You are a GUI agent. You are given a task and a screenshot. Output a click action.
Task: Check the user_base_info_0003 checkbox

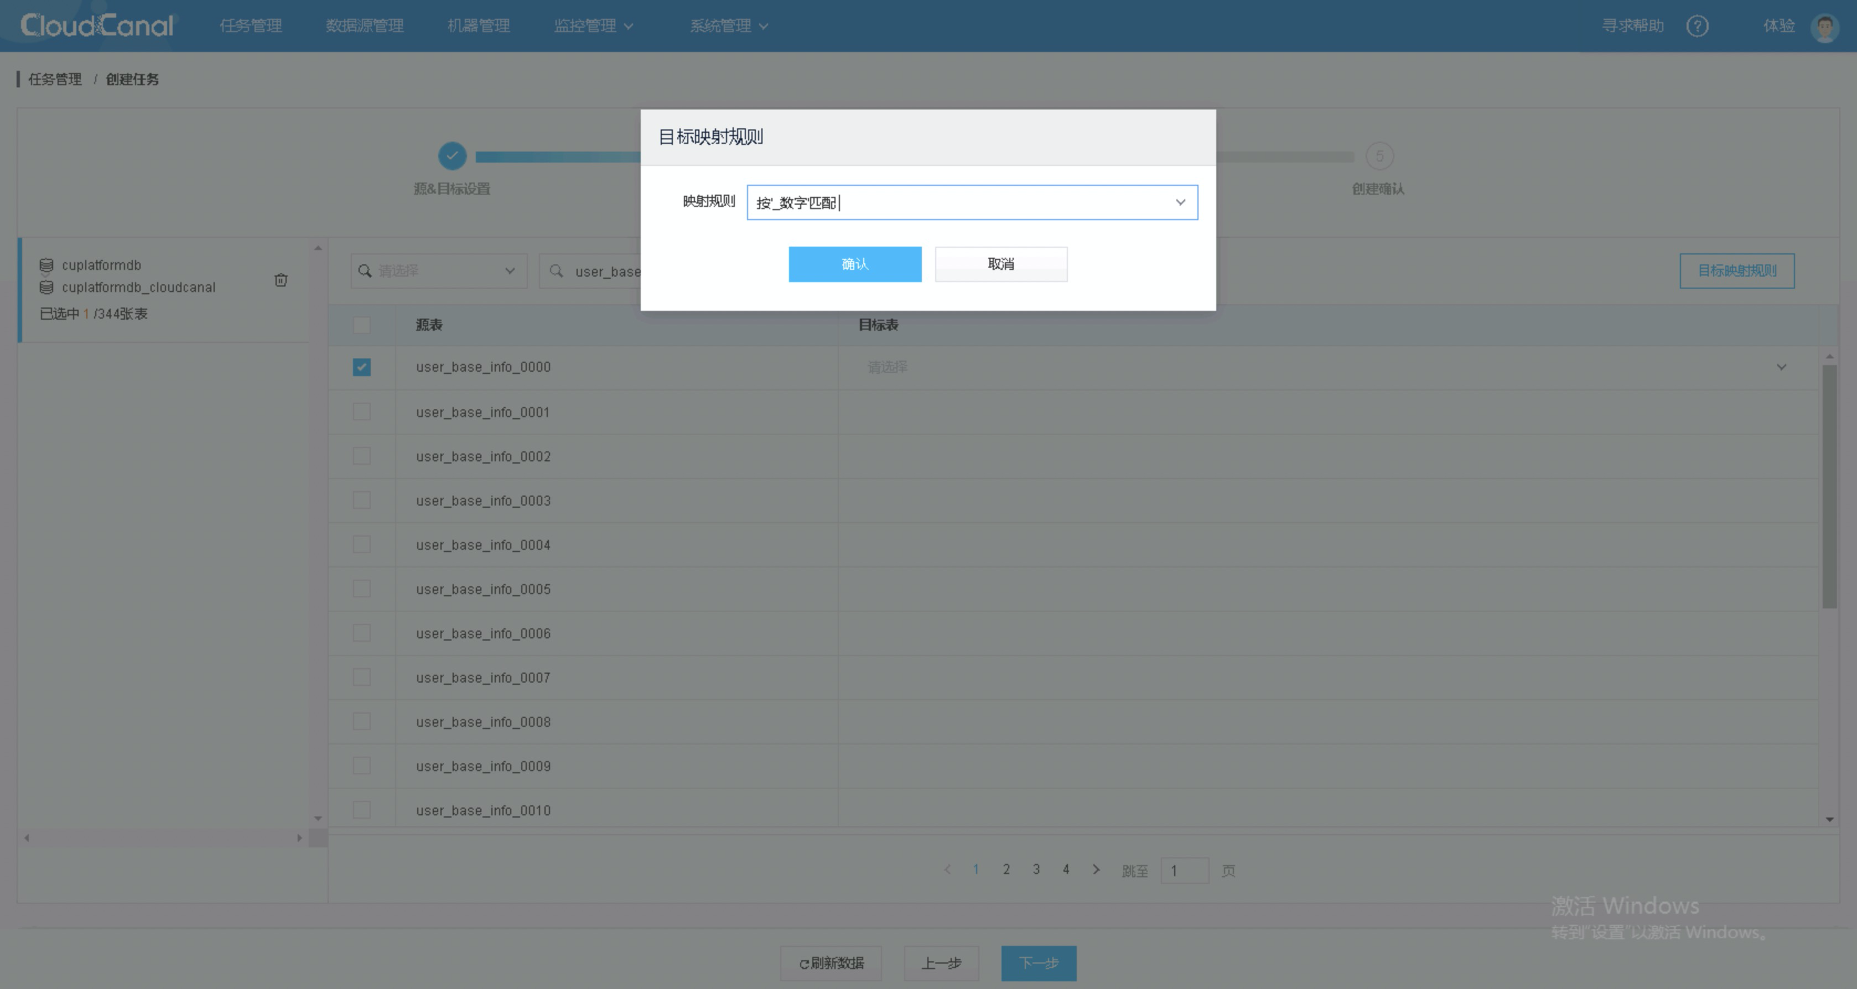pyautogui.click(x=362, y=500)
